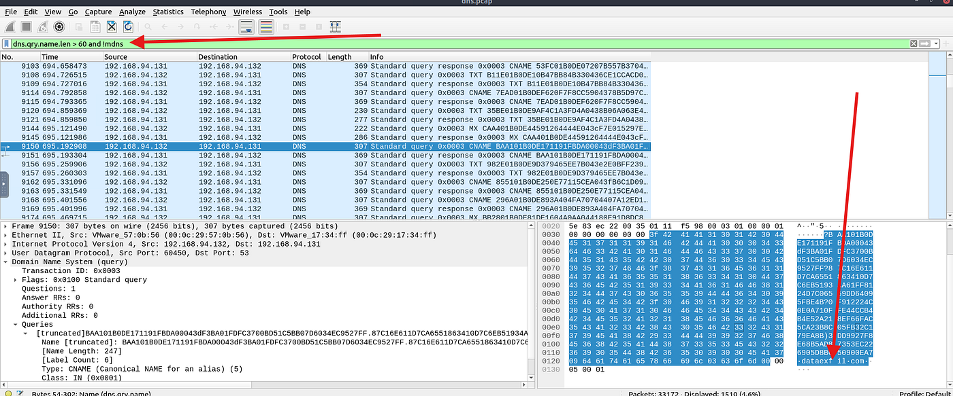Viewport: 953px width, 396px height.
Task: Expand Internet Protocol Version 4 node
Action: tap(6, 244)
